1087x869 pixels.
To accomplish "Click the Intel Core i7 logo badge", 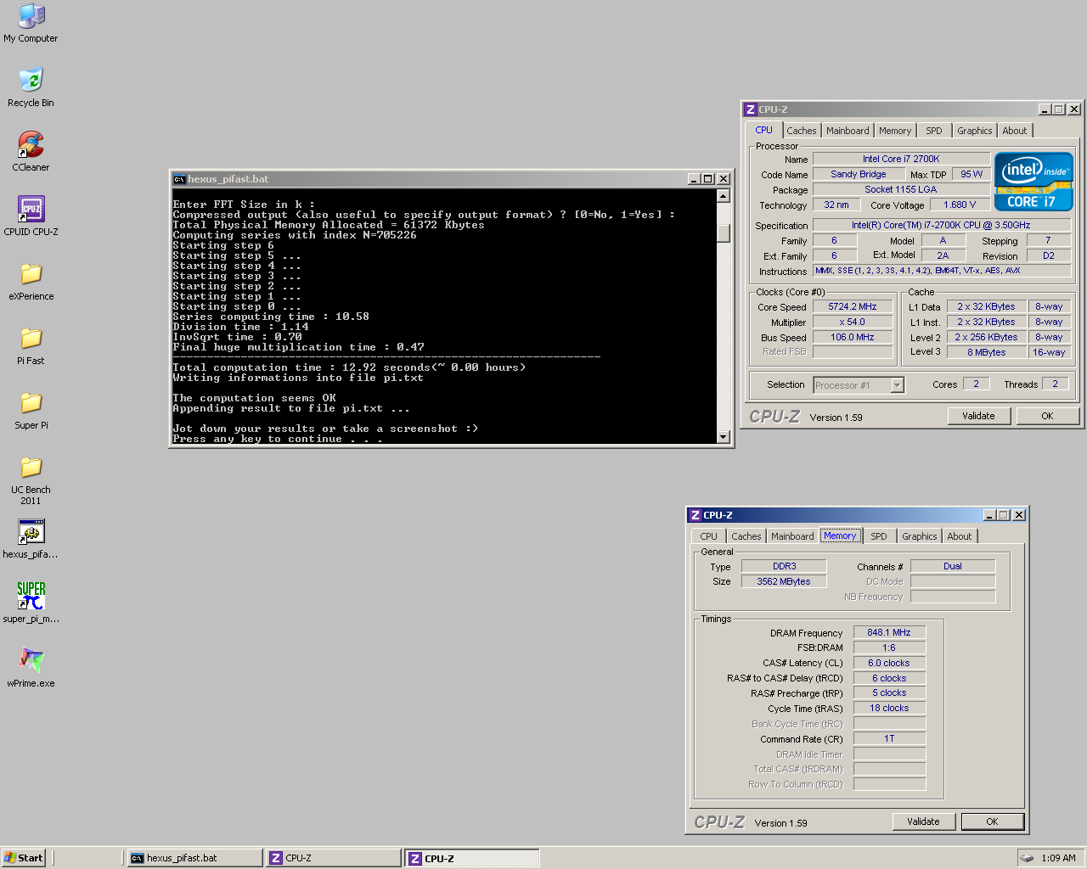I will click(1033, 182).
